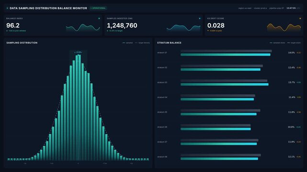This screenshot has width=307, height=172.
Task: Click the status dot on Balance Index card
Action: tap(99, 18)
